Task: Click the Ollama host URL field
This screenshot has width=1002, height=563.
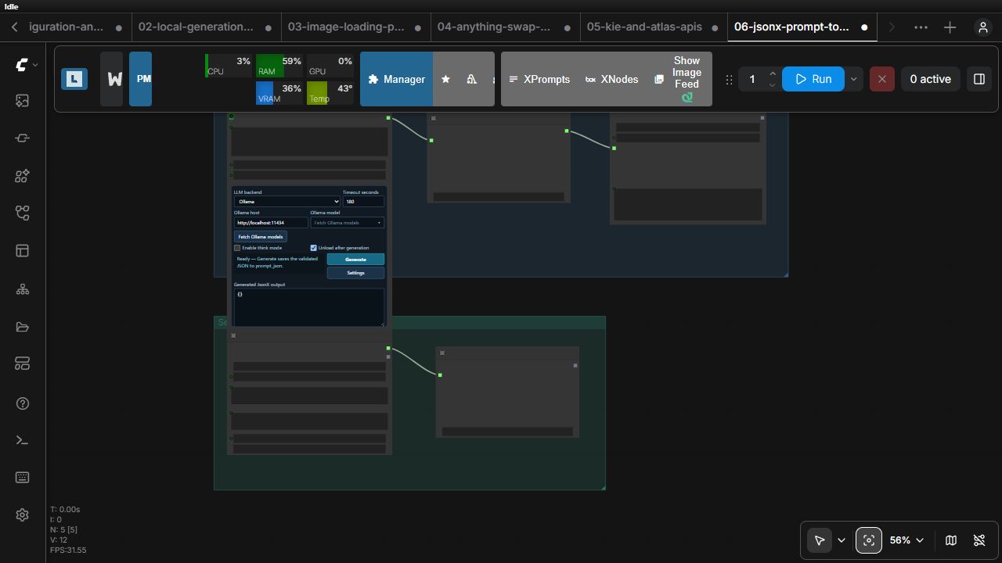Action: 271,223
